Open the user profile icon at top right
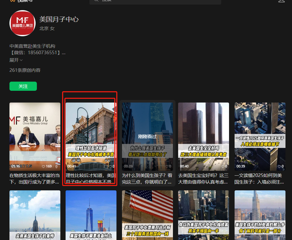This screenshot has width=292, height=240. [x=281, y=1]
